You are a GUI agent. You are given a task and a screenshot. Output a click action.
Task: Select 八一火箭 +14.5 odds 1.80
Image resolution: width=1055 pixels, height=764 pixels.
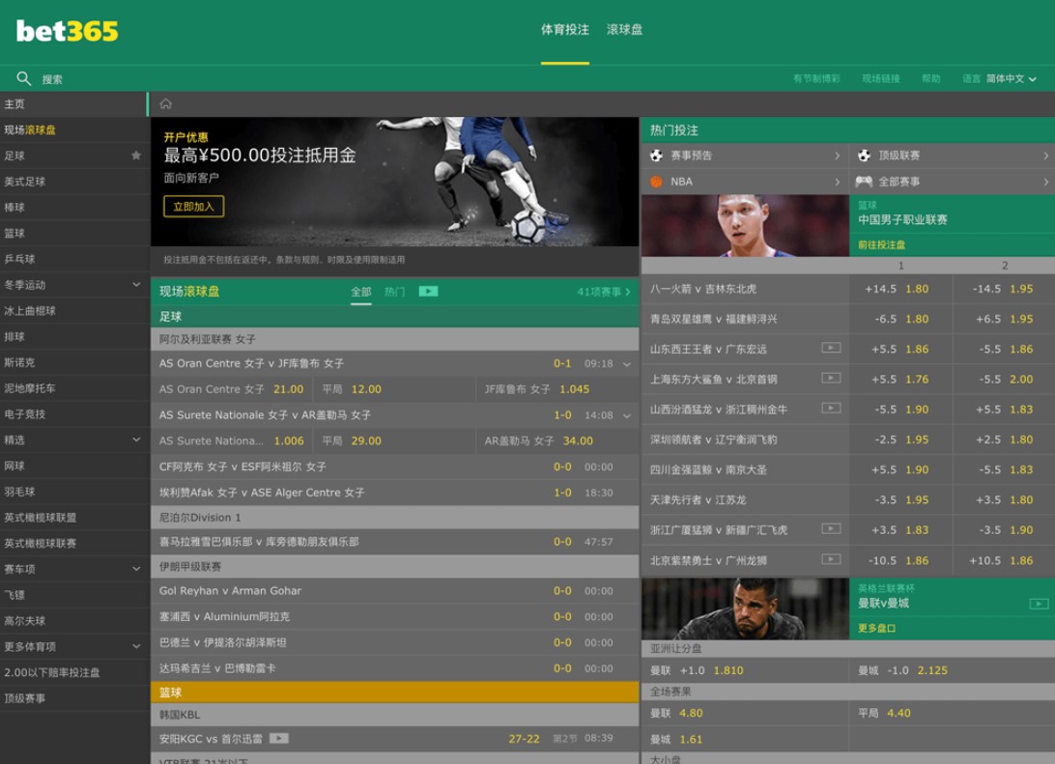pos(901,289)
